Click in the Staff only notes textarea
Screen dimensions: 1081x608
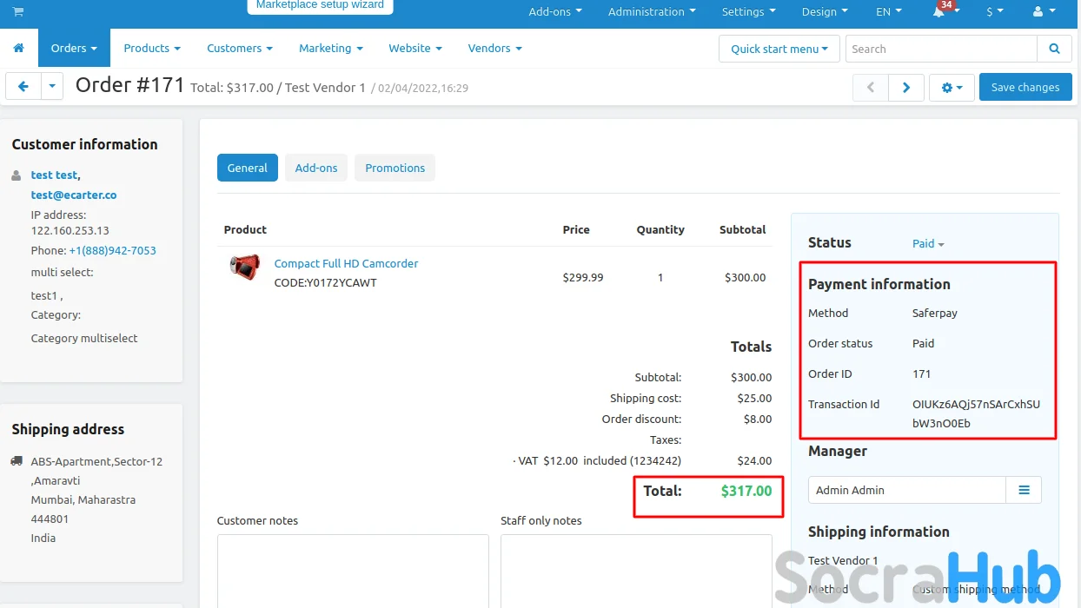click(636, 571)
